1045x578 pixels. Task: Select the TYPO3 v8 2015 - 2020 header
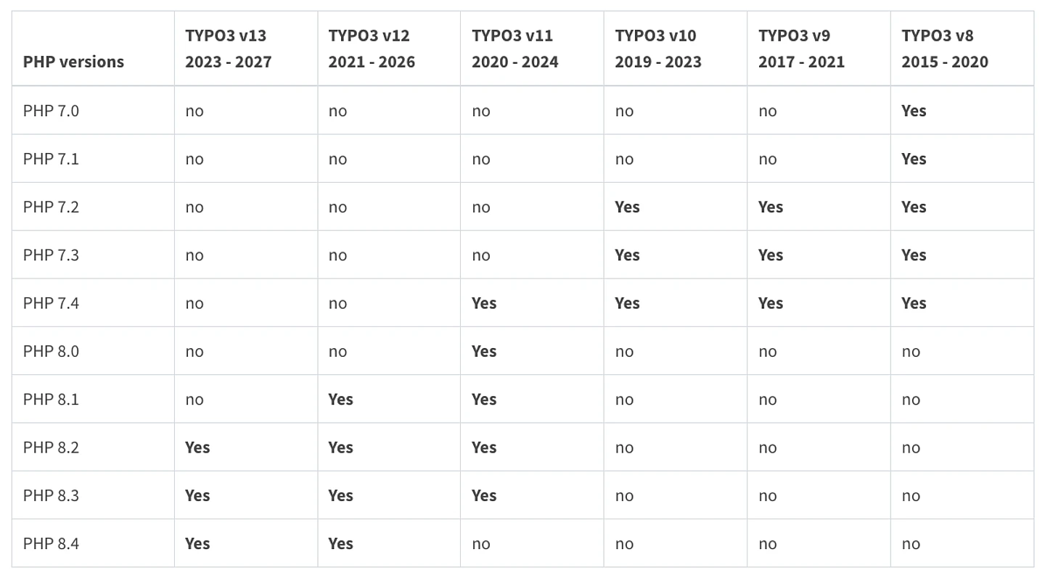point(945,49)
